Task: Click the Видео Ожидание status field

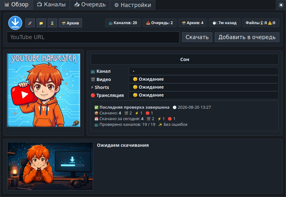Action: click(x=204, y=79)
